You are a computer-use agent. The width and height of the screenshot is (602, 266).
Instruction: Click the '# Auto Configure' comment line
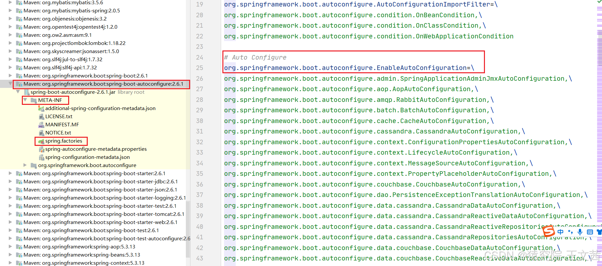255,58
